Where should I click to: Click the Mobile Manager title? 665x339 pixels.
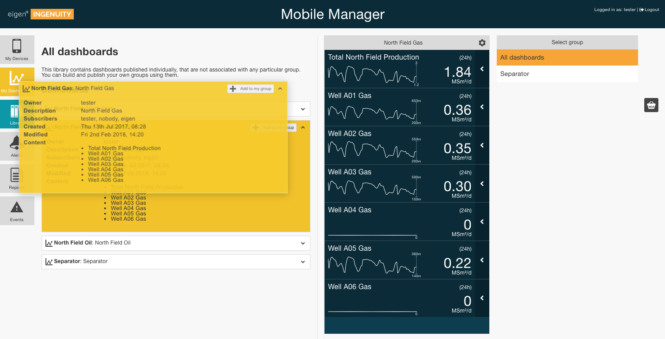point(333,14)
